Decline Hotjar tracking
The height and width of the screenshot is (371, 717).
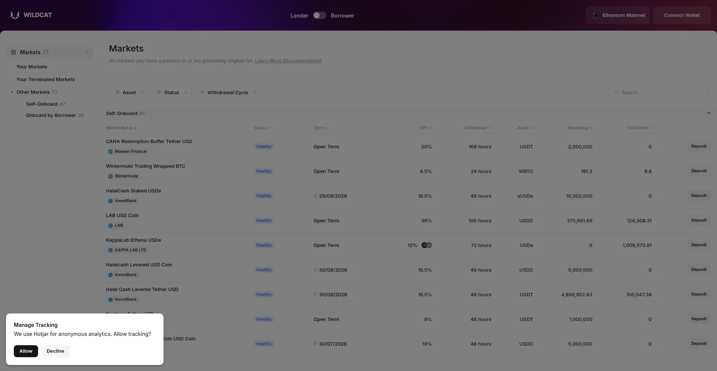[x=55, y=351]
